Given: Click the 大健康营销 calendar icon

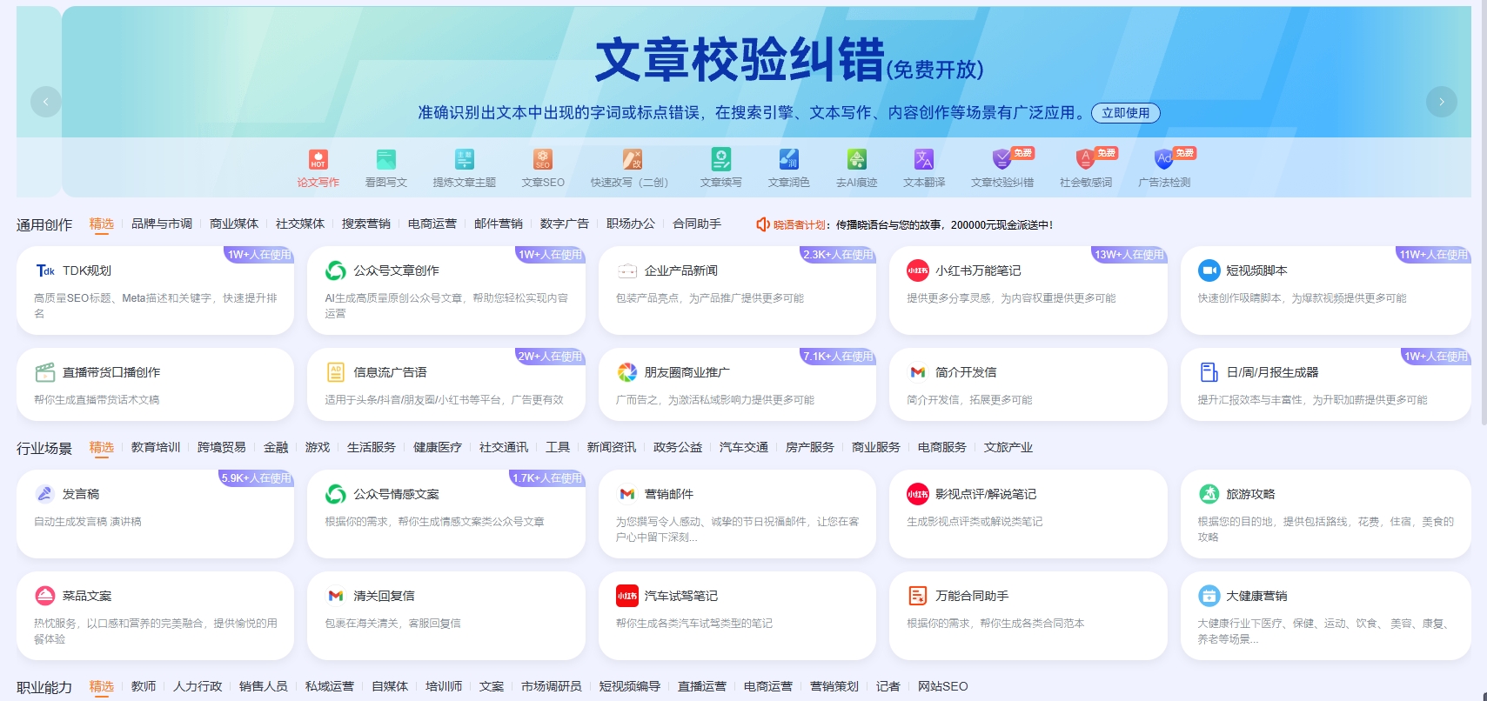Looking at the screenshot, I should tap(1209, 596).
